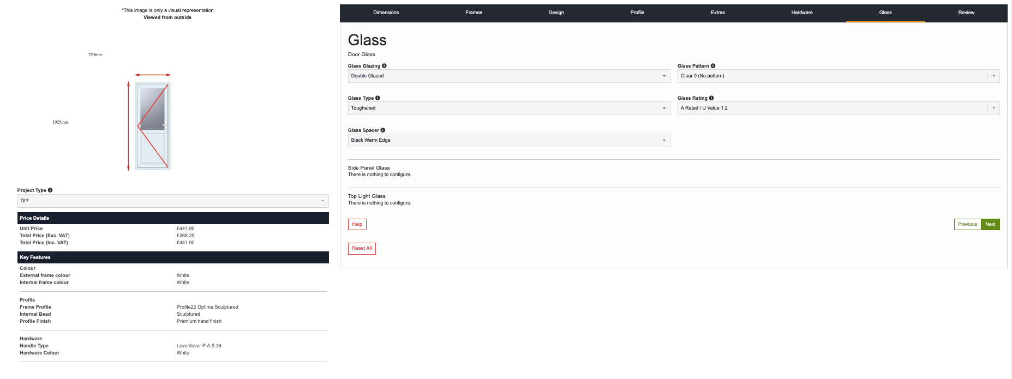This screenshot has width=1012, height=379.
Task: Click the Previous button
Action: tap(967, 225)
